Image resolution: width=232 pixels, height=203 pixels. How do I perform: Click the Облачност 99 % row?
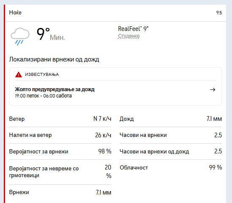pyautogui.click(x=171, y=168)
